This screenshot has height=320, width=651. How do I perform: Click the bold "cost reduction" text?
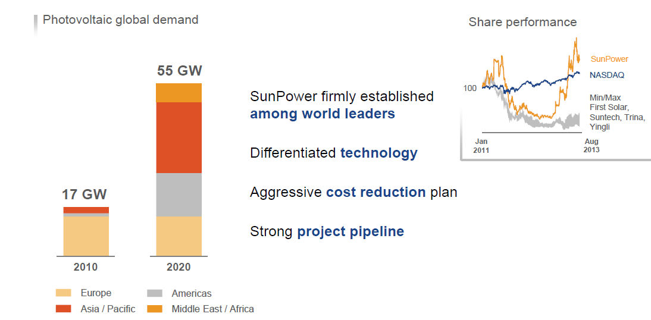(x=375, y=193)
